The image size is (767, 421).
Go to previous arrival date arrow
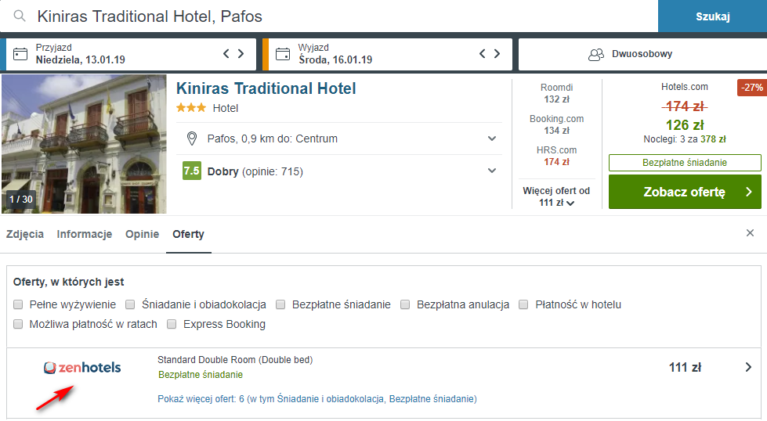point(226,54)
